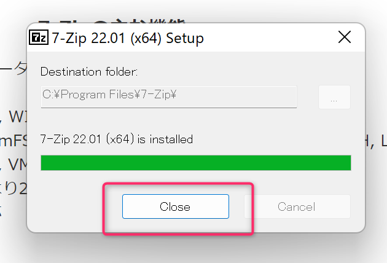This screenshot has height=263, width=387.
Task: Close the Setup window with the X
Action: (345, 37)
